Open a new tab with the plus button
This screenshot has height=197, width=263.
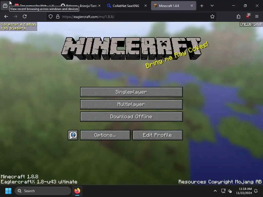click(202, 6)
